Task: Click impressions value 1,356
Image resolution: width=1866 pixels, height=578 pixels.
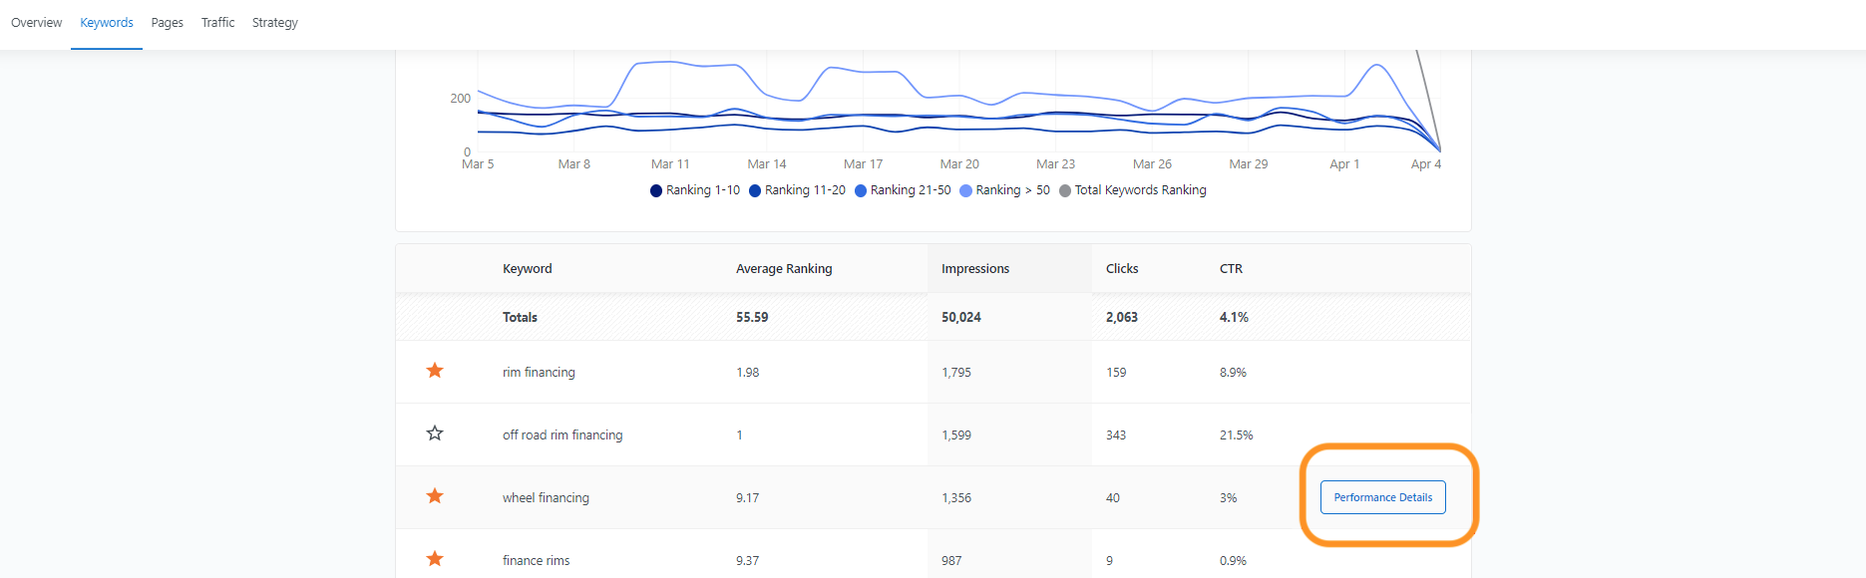Action: (x=956, y=498)
